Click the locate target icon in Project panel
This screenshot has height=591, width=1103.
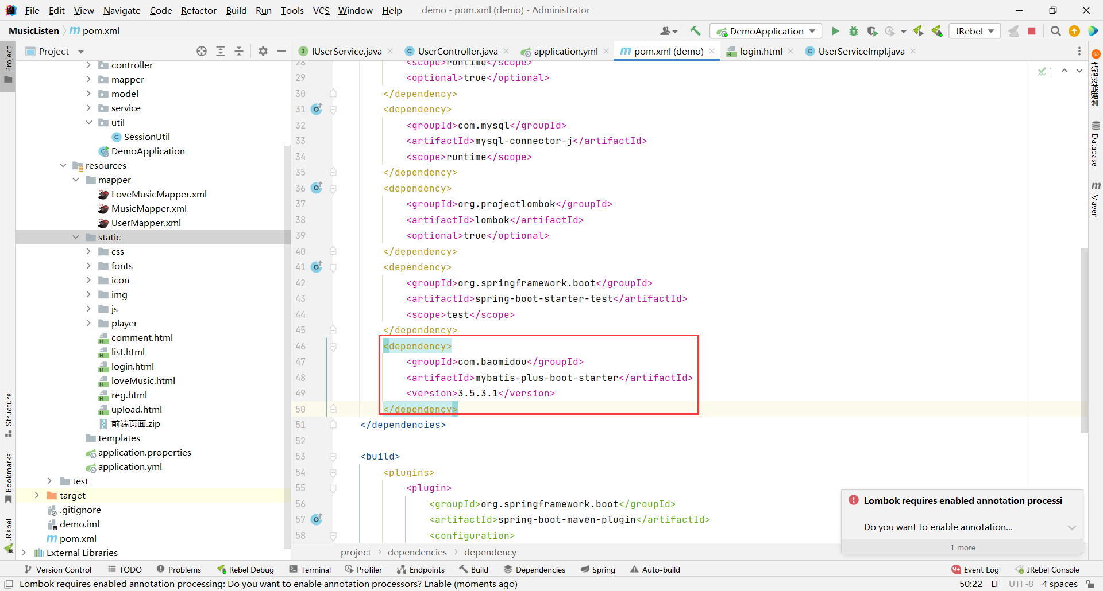click(202, 51)
